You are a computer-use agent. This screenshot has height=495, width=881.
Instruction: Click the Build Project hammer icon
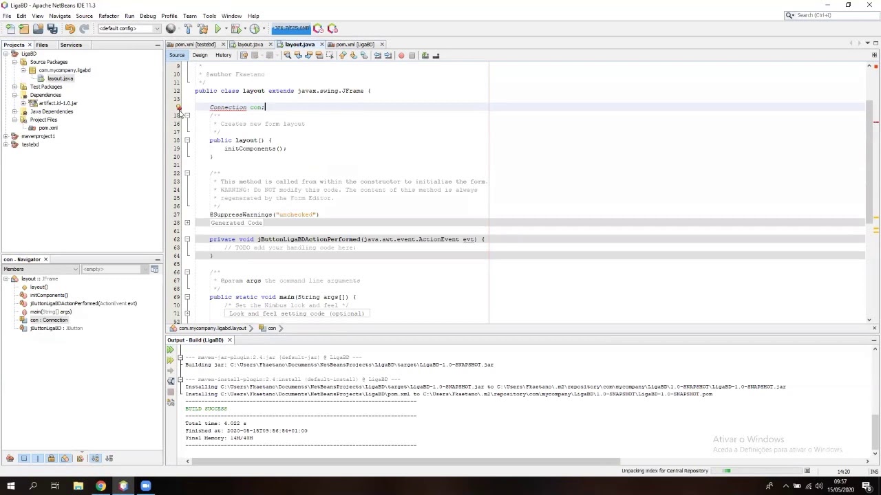click(x=188, y=29)
